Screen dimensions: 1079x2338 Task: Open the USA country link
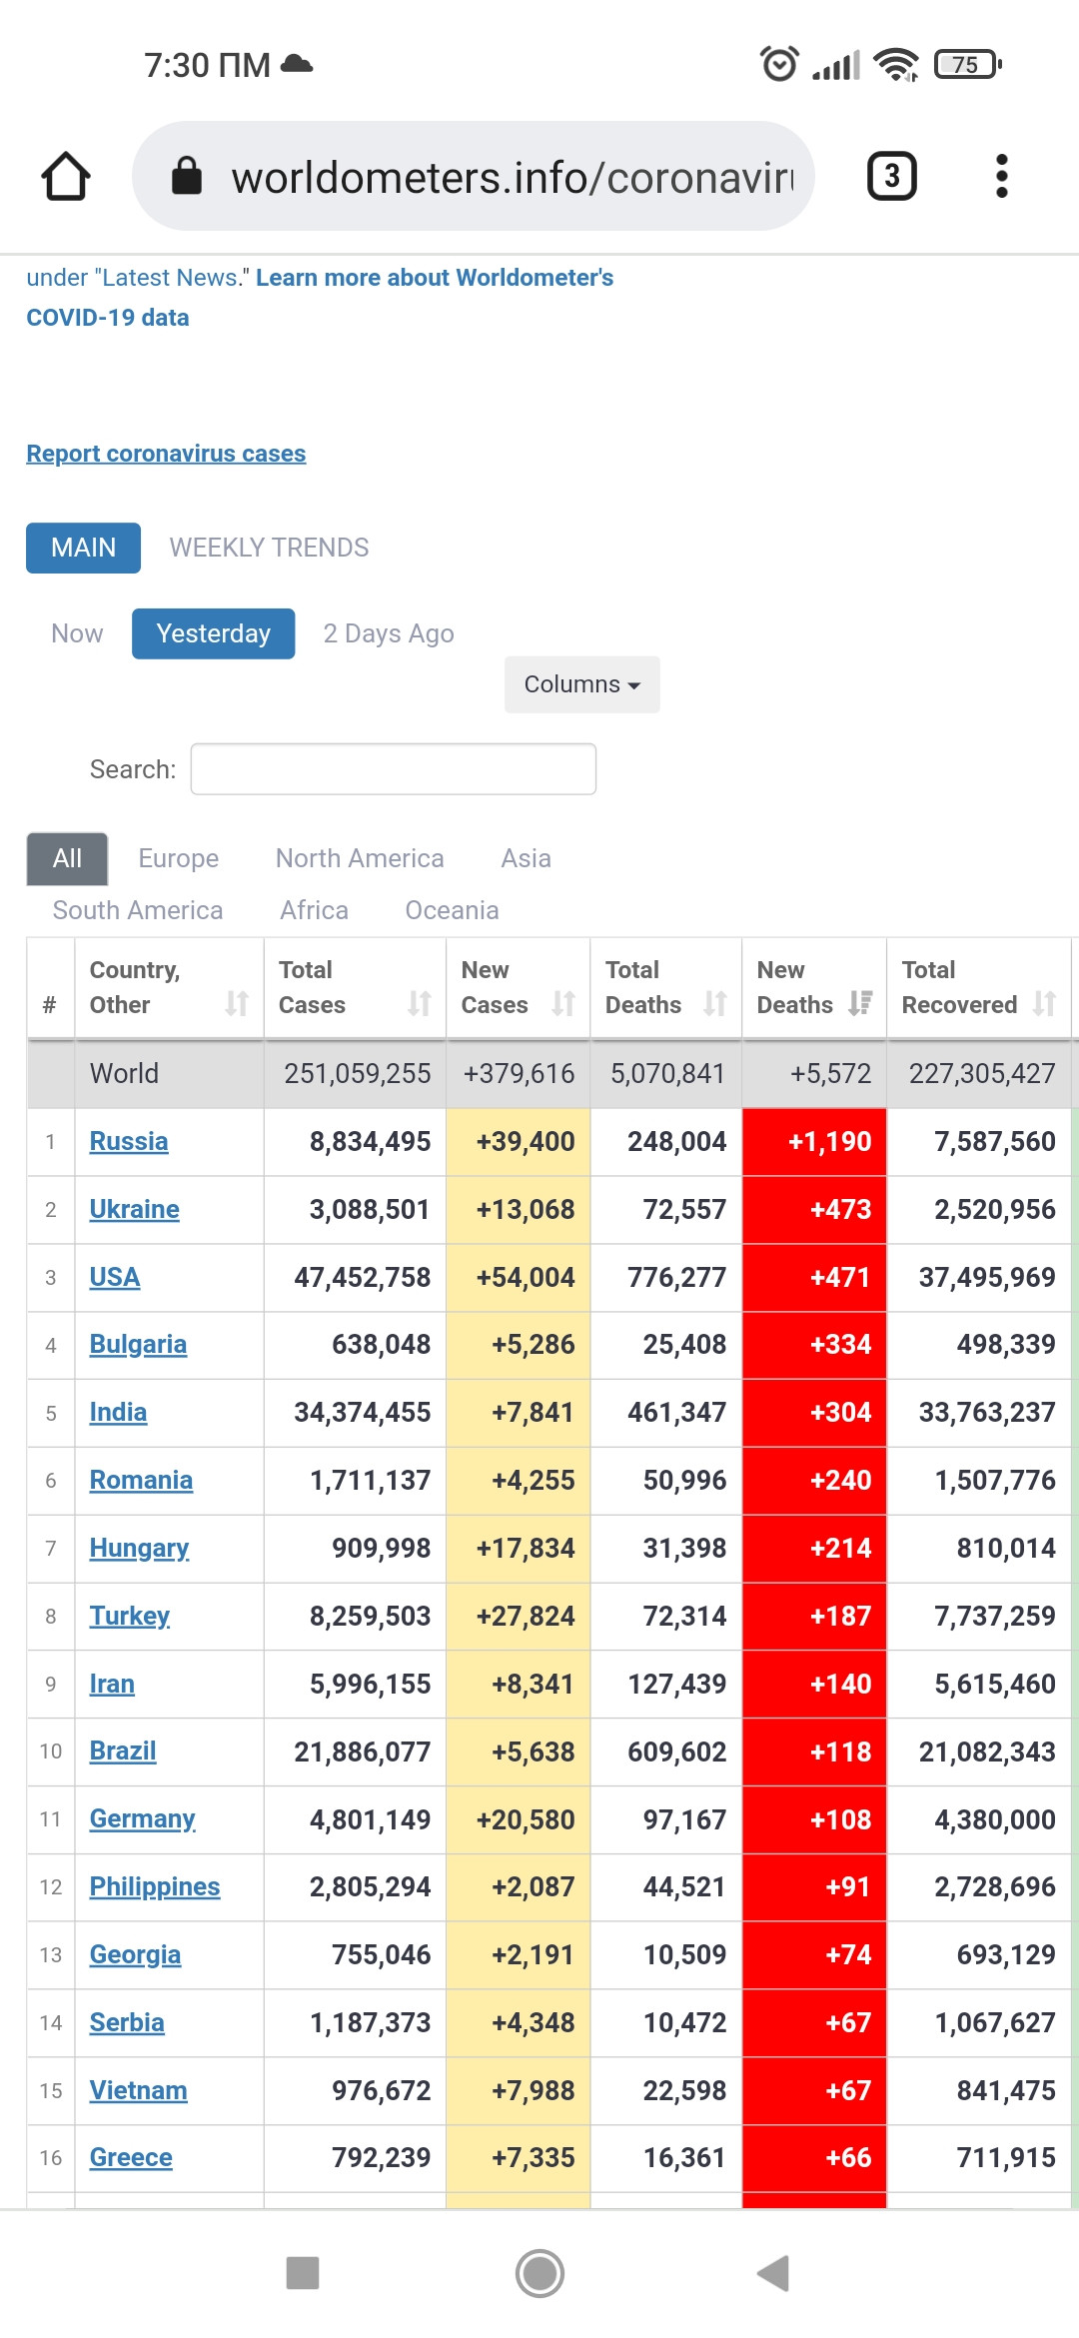click(x=115, y=1277)
